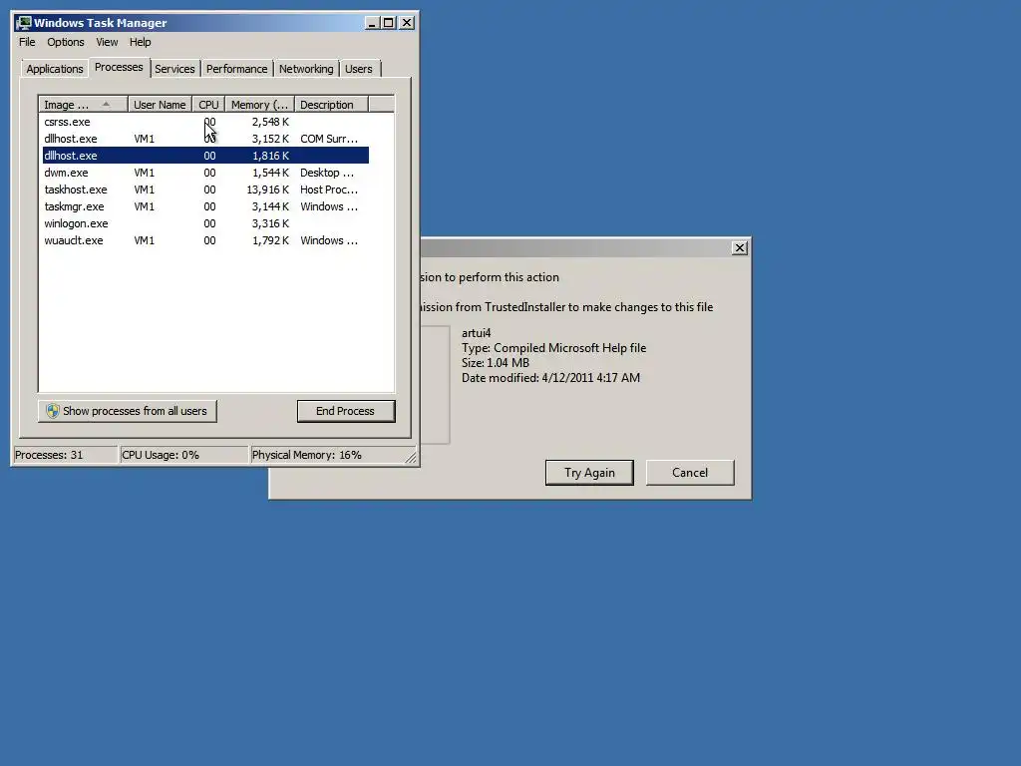Screen dimensions: 1021x766
Task: Click the 13,916 K memory value
Action: point(267,190)
